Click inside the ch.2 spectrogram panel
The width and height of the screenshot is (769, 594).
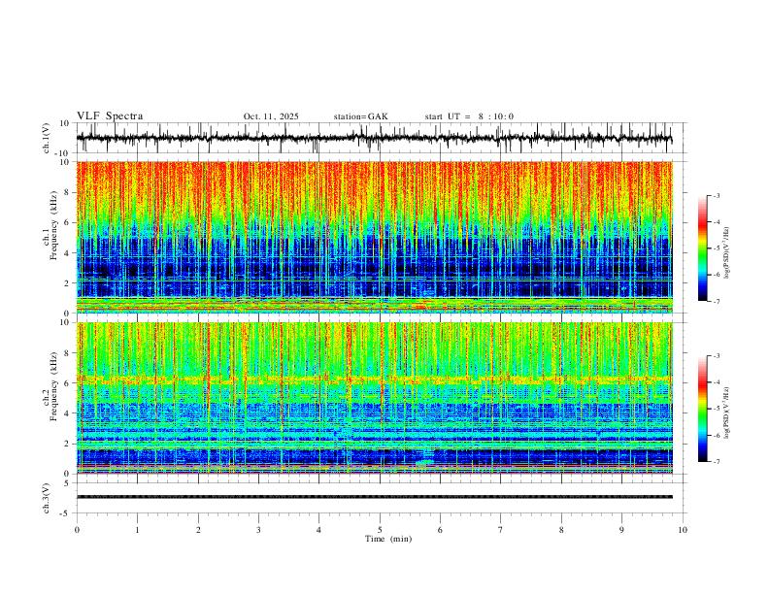375,398
